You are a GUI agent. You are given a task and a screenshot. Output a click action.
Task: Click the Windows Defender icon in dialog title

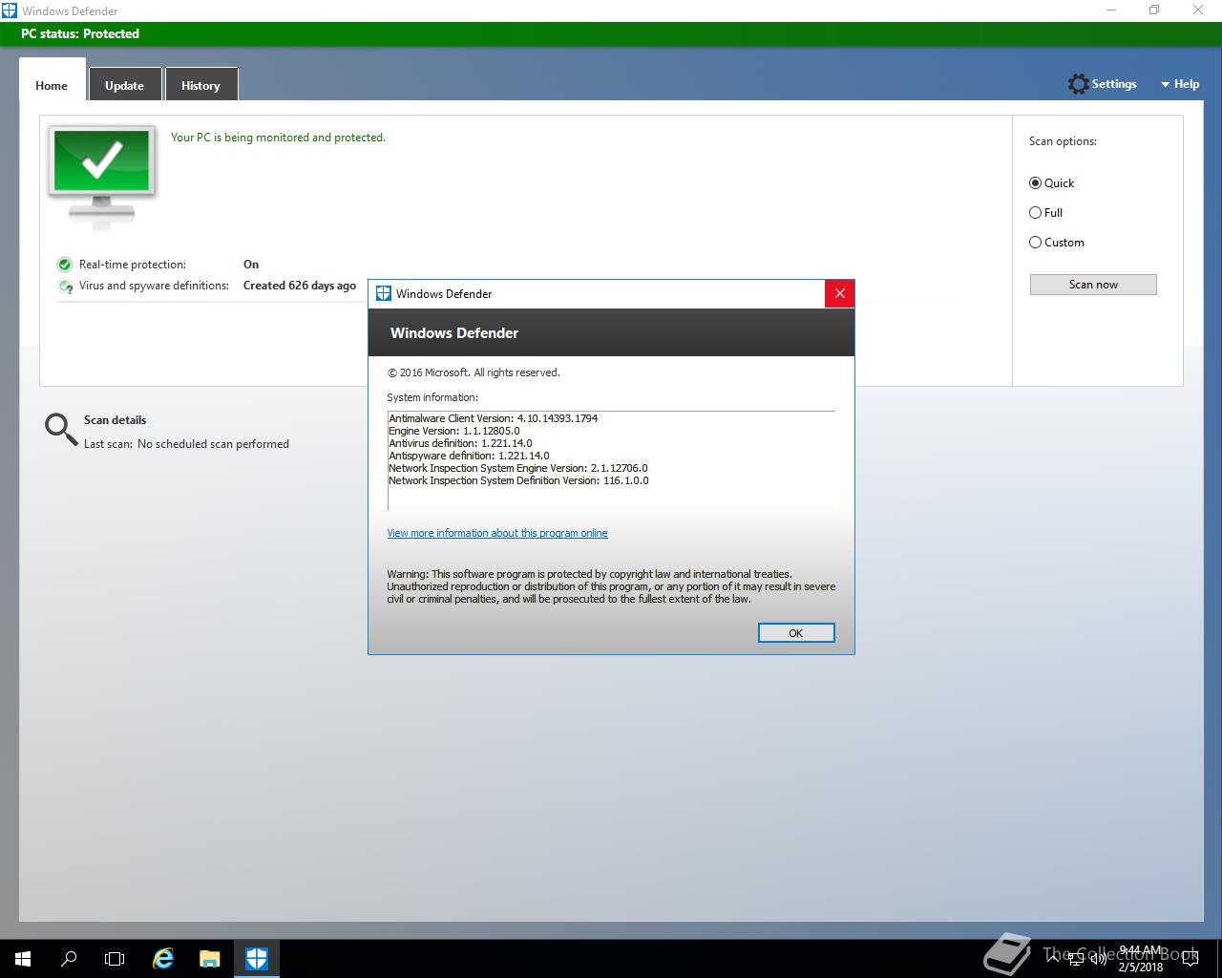pyautogui.click(x=384, y=293)
